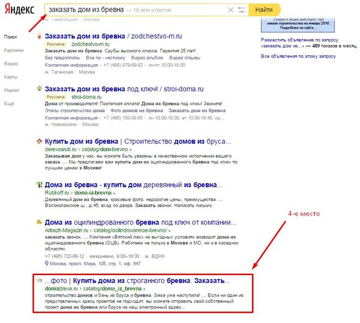
Task: Open Фото домов из бревна sitelink
Action: pyautogui.click(x=137, y=110)
